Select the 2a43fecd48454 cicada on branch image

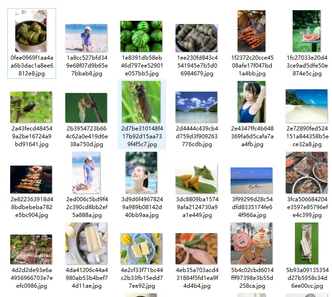click(31, 107)
